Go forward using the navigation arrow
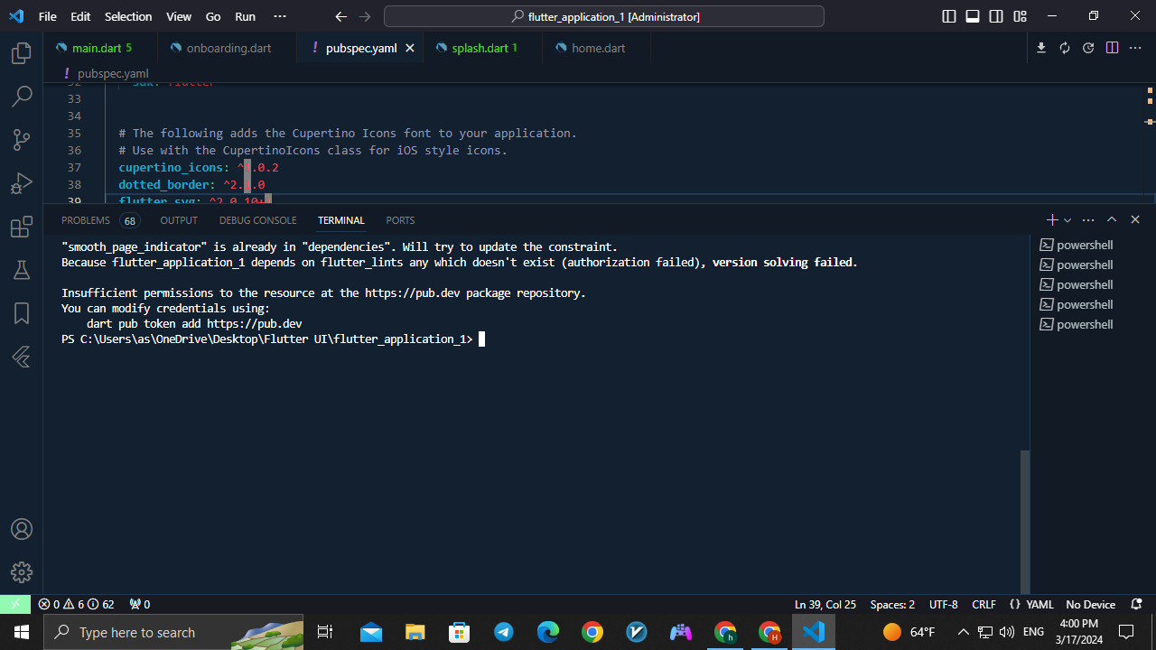This screenshot has width=1156, height=650. coord(364,16)
